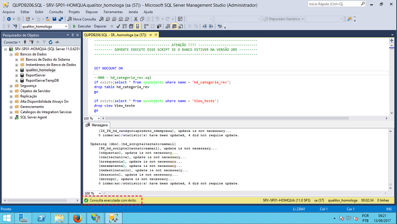Click the Query Options icon
Screen dimensions: 397x224
point(131,26)
